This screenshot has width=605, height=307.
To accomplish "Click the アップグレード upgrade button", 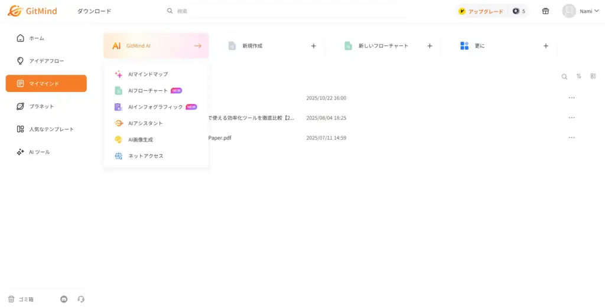I will [481, 11].
